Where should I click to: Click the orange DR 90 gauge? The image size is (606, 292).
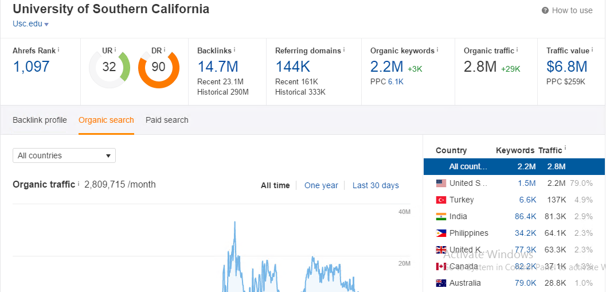coord(159,67)
